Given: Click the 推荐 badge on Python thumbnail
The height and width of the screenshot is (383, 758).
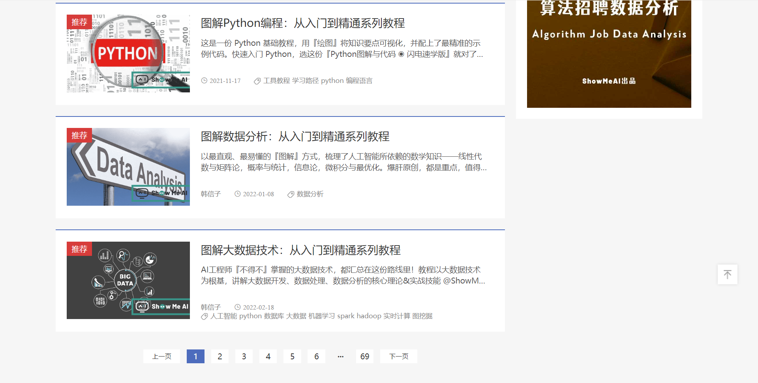Looking at the screenshot, I should pos(79,22).
